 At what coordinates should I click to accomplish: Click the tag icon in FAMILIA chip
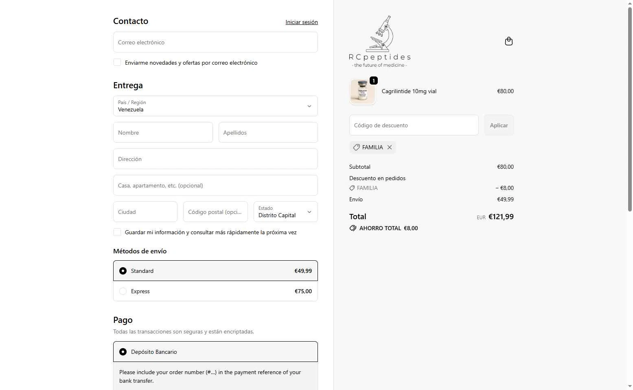coord(357,147)
